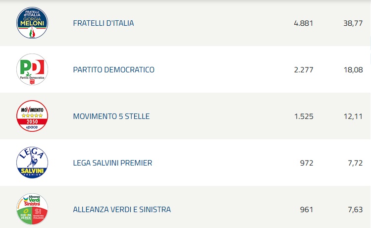Open the ALLEANZA VERDI E SINISTRA link
This screenshot has height=228, width=371.
(122, 210)
